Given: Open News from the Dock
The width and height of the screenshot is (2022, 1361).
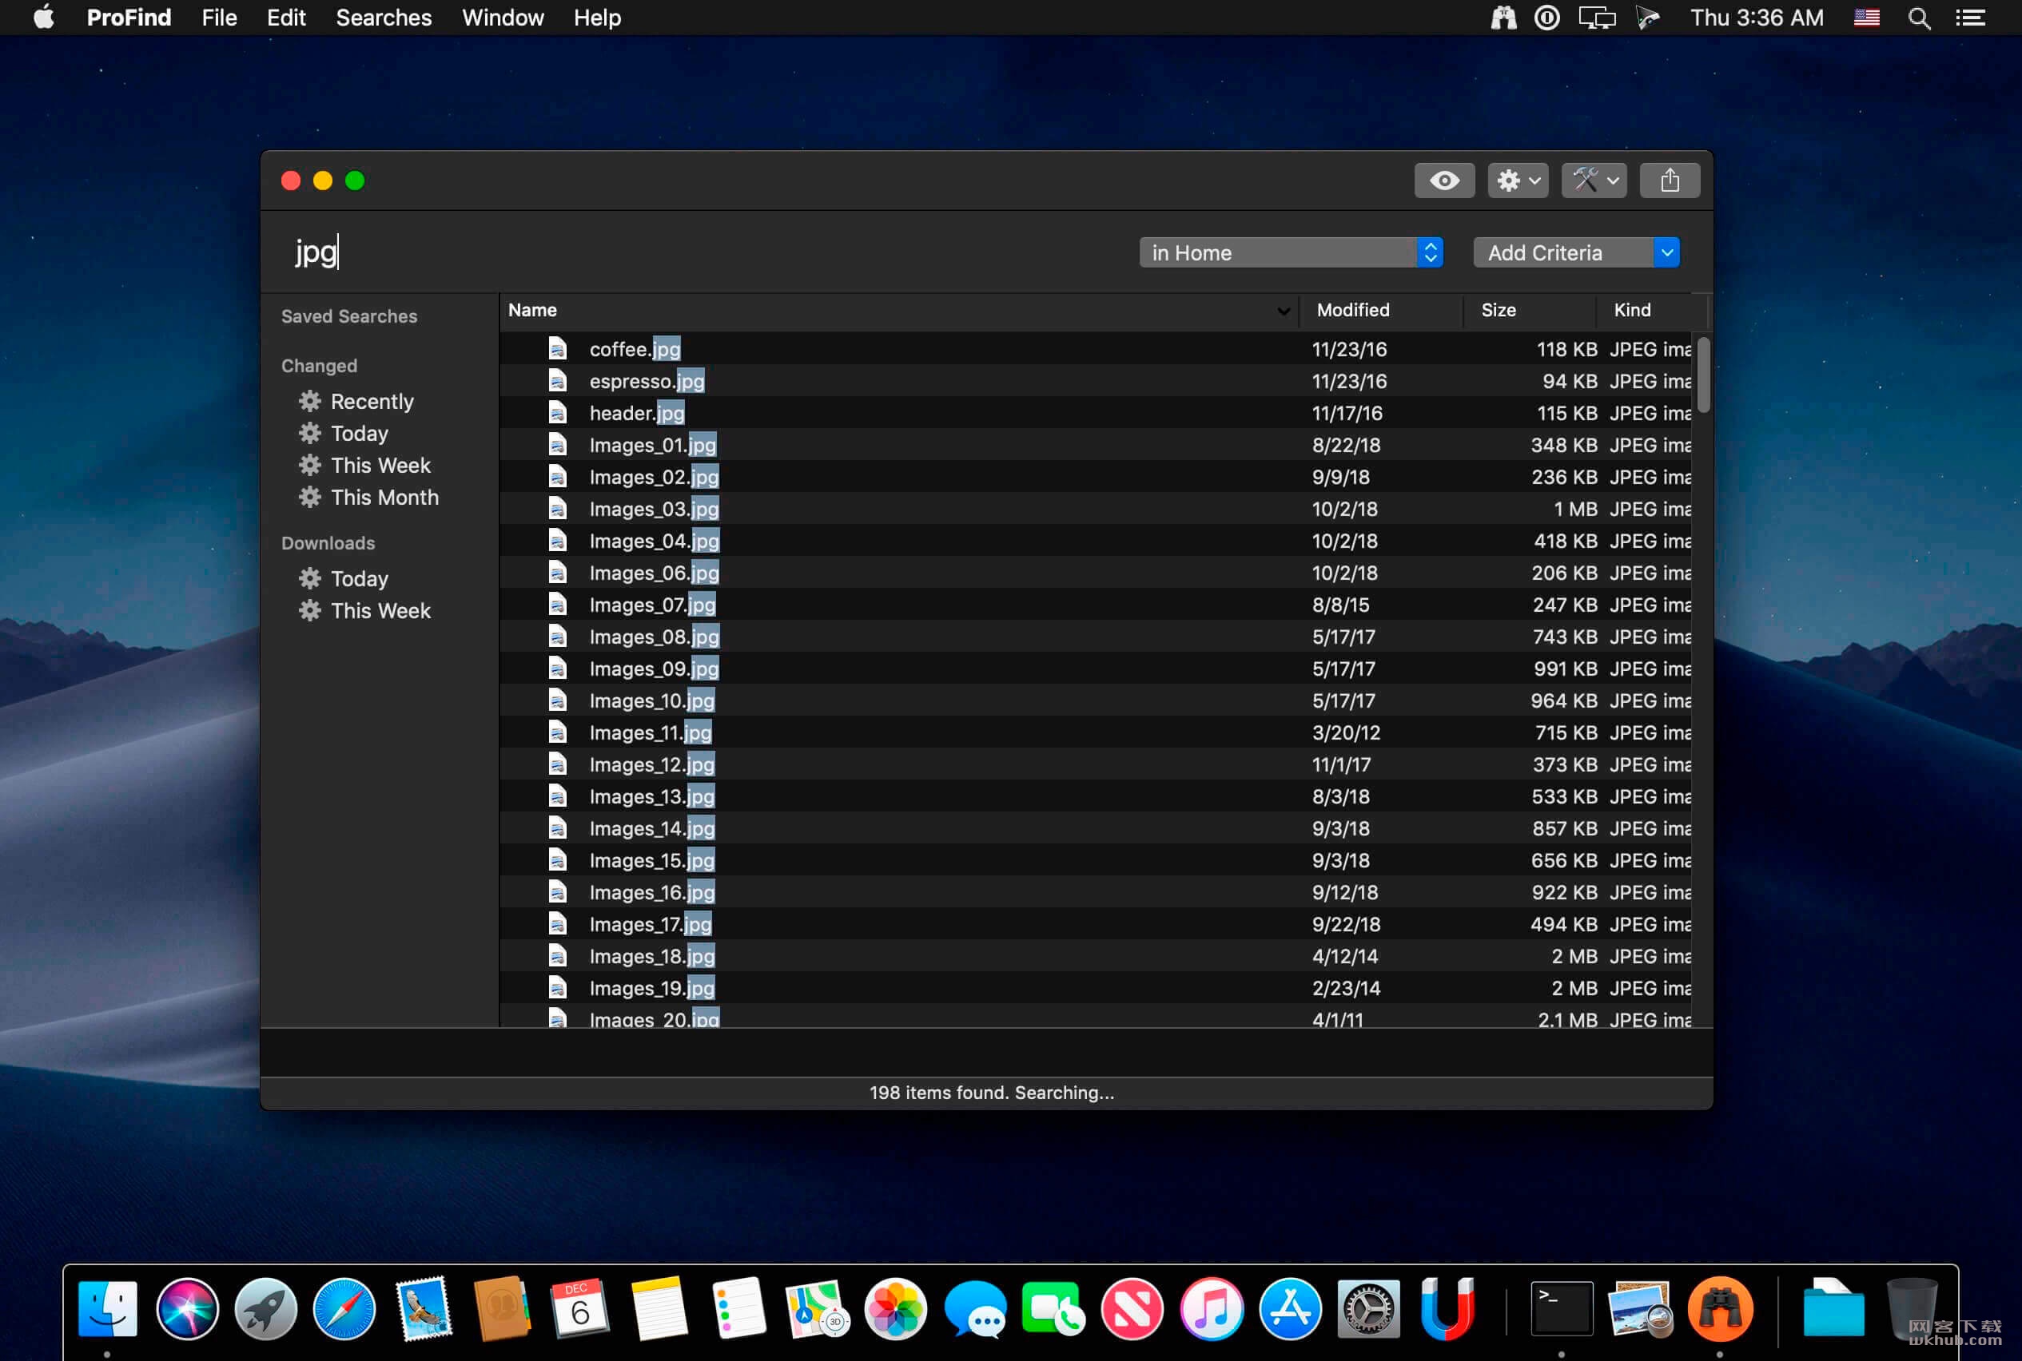Looking at the screenshot, I should pos(1132,1308).
